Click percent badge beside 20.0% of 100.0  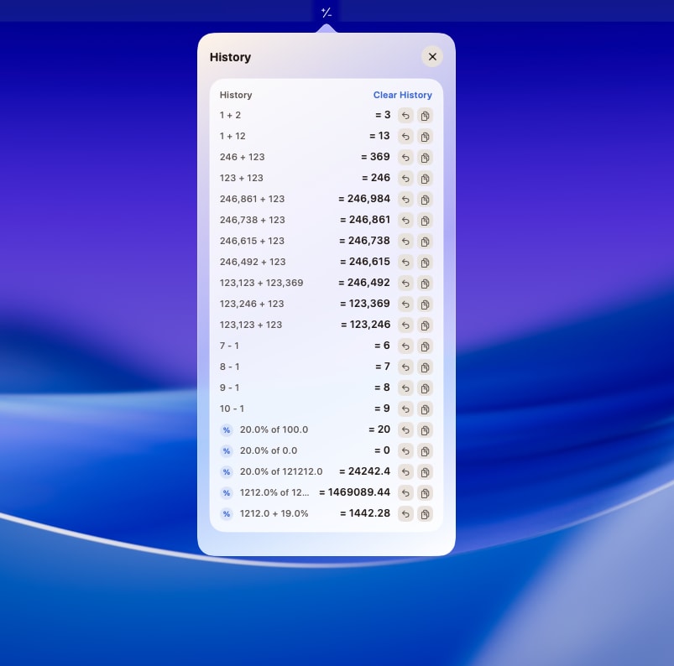click(x=227, y=430)
